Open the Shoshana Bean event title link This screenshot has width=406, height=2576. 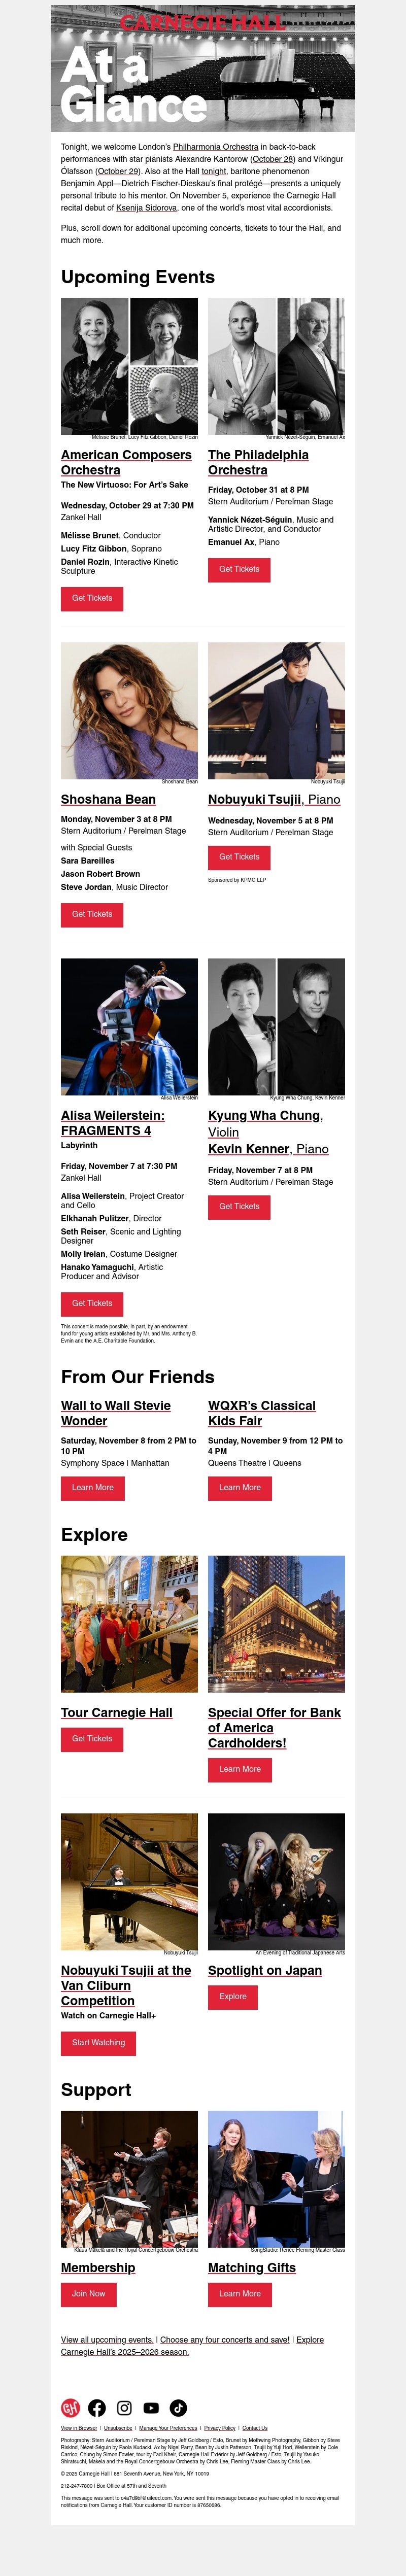(x=108, y=799)
